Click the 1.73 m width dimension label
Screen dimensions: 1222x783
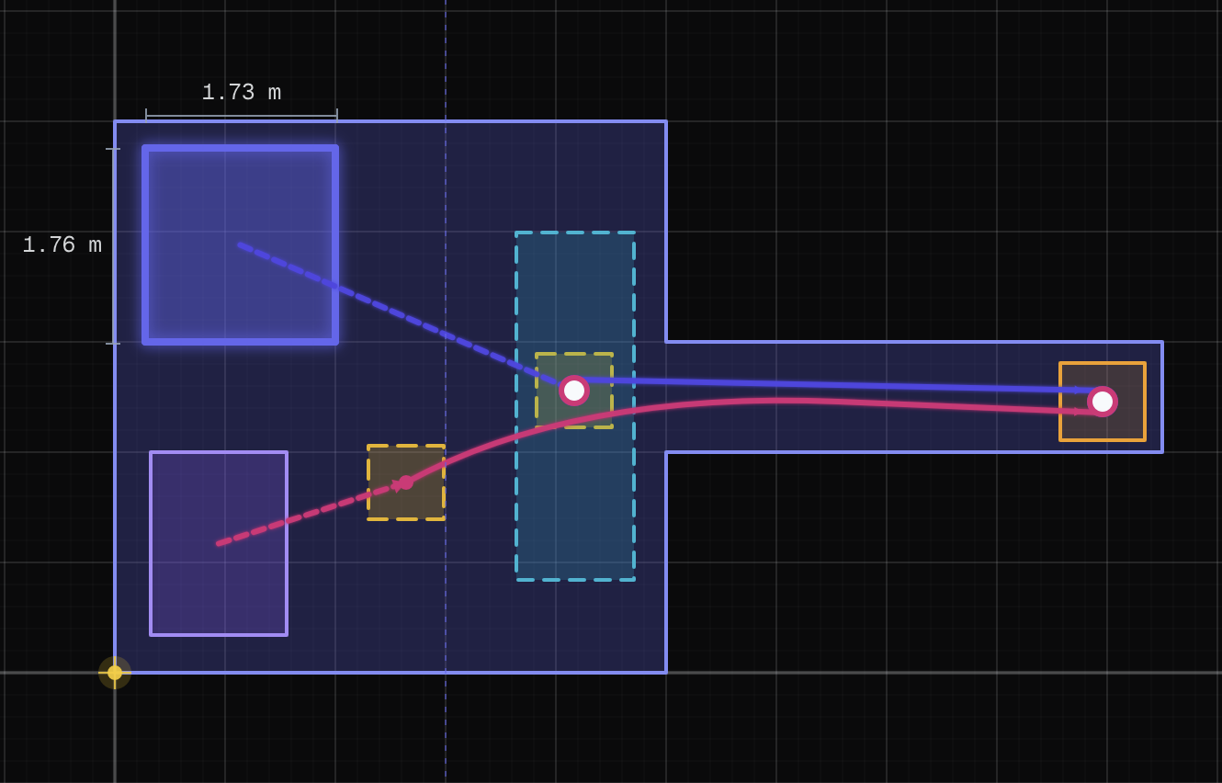pyautogui.click(x=242, y=93)
